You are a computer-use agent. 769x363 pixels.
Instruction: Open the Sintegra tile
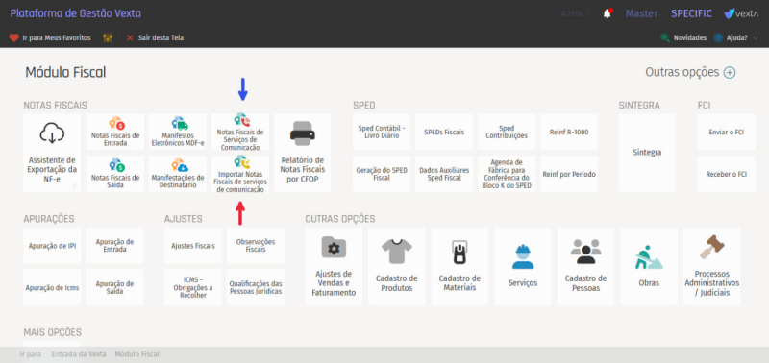click(x=647, y=153)
